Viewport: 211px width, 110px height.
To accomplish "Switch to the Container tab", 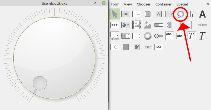I will point(163,4).
